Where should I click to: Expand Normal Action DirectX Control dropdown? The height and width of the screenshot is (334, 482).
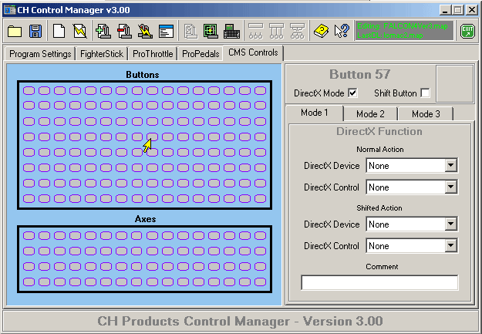(x=450, y=187)
